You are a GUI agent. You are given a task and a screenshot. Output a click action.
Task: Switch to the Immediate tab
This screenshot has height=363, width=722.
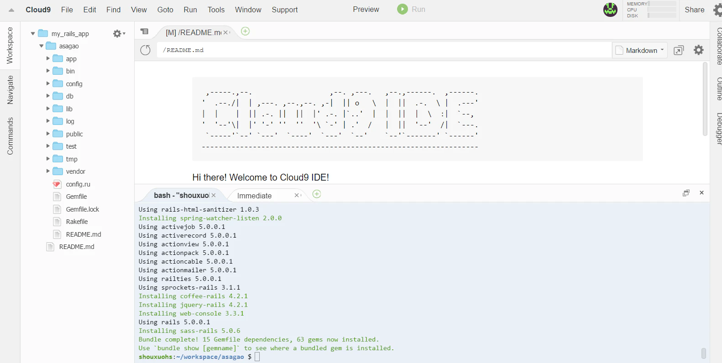pyautogui.click(x=254, y=196)
